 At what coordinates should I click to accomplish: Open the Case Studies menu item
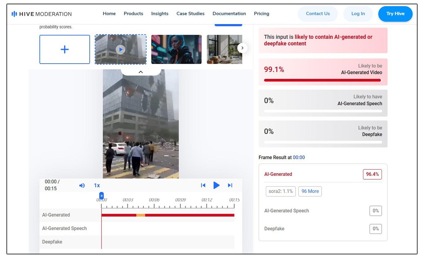click(190, 14)
